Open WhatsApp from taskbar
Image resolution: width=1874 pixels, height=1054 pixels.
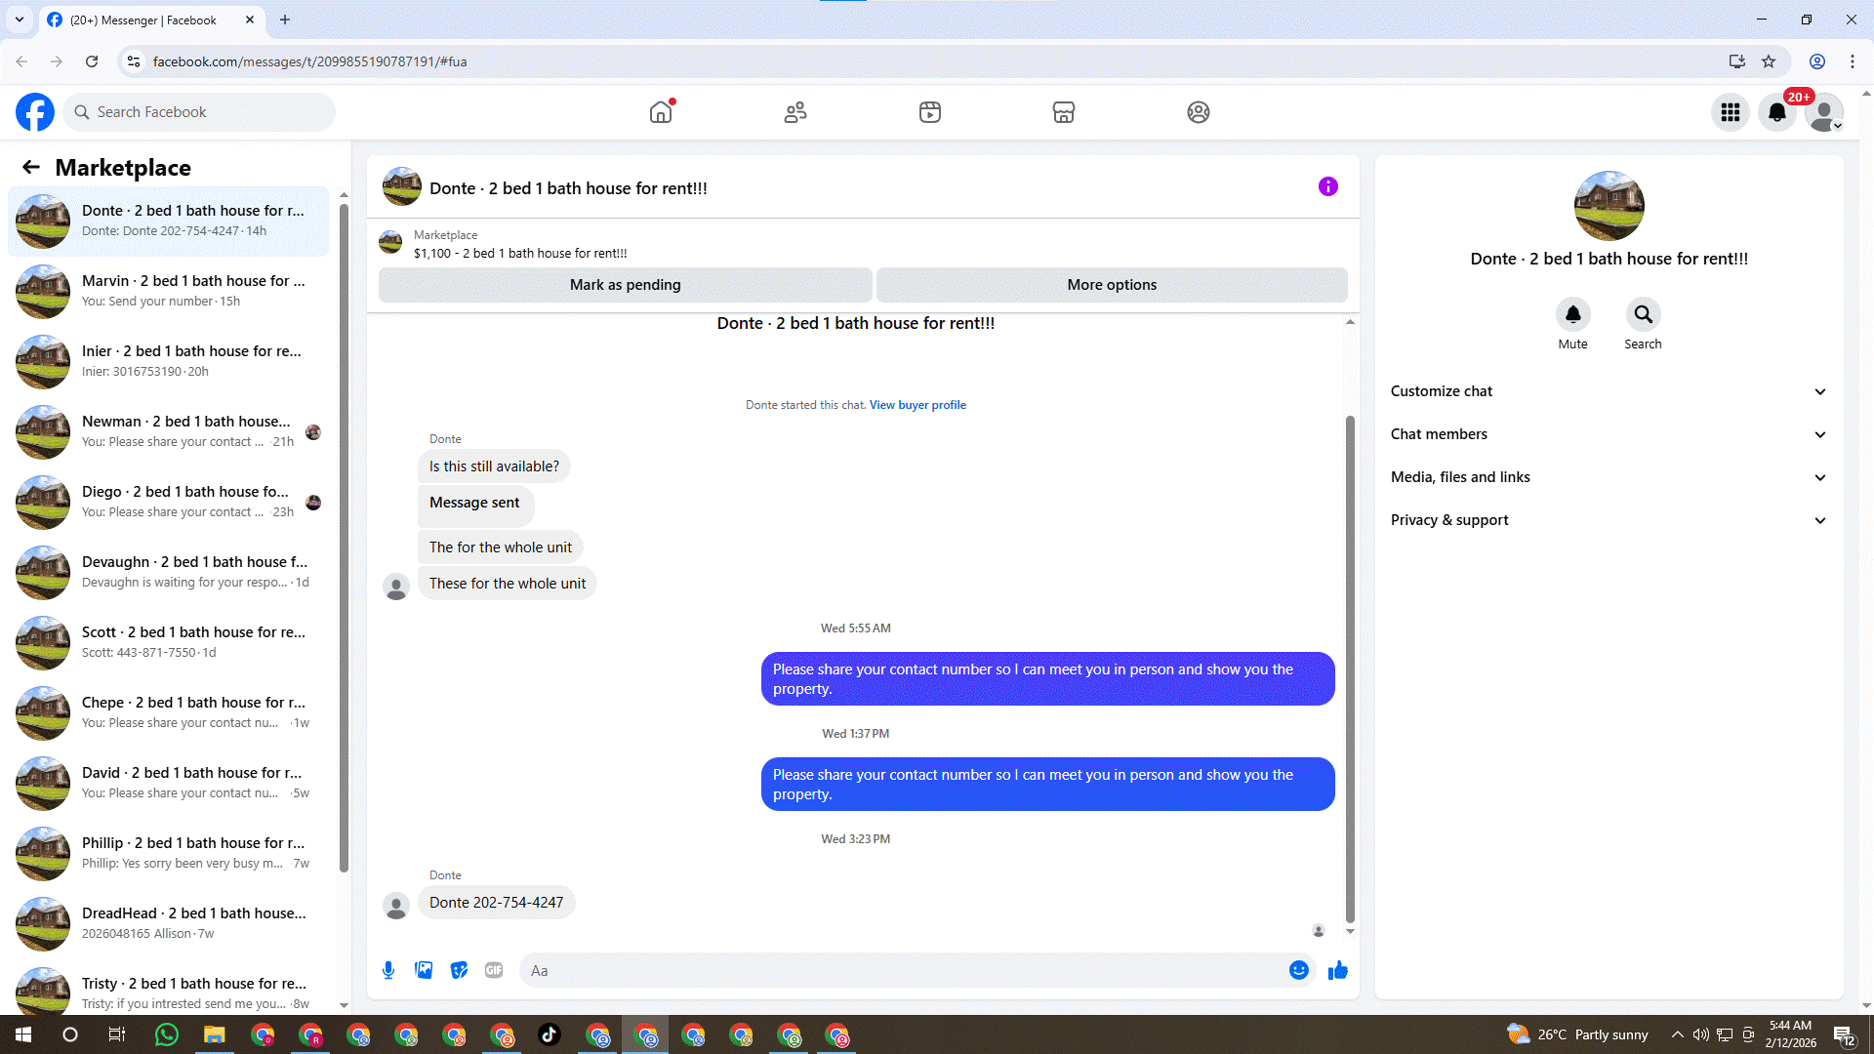(167, 1034)
